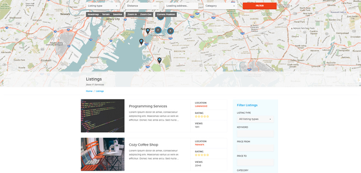The image size is (361, 173).
Task: Click the map pin on the harbor island
Action: (141, 42)
